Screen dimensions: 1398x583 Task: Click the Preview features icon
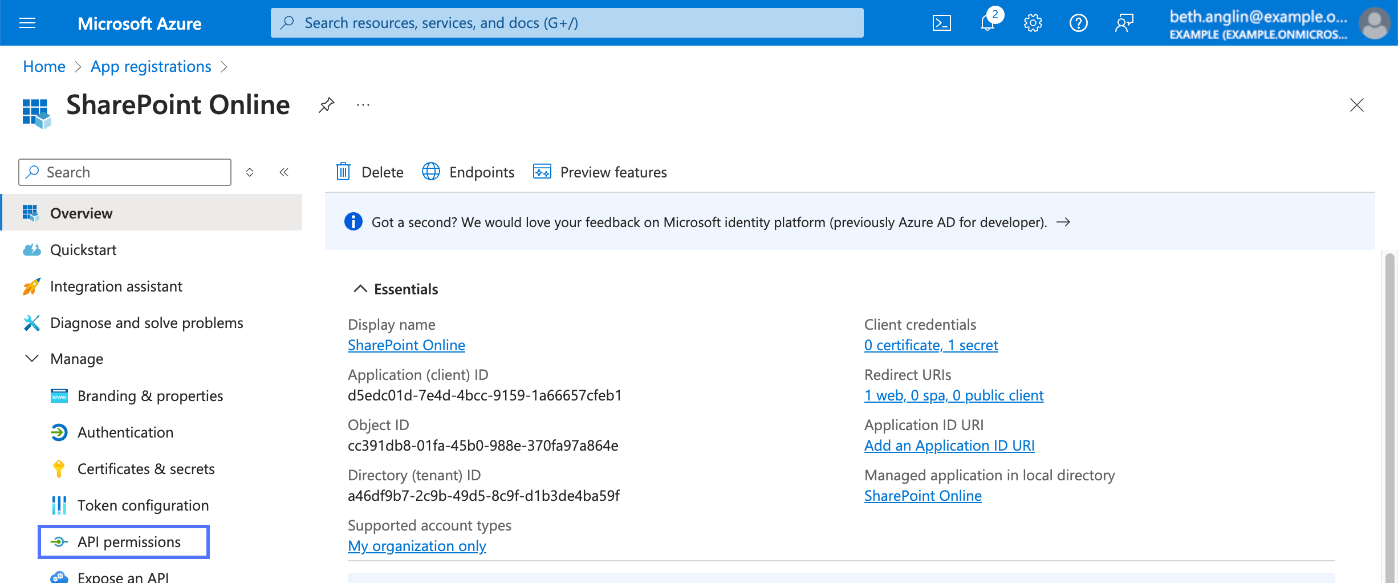click(x=542, y=172)
